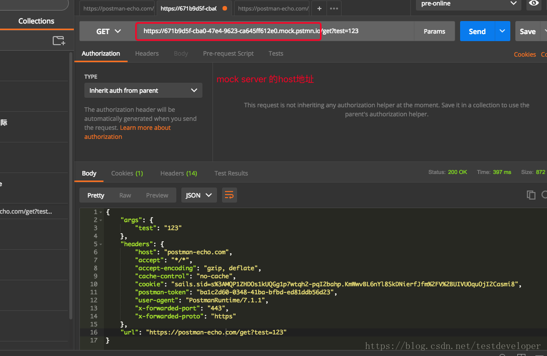Click the new collection folder icon

(59, 41)
